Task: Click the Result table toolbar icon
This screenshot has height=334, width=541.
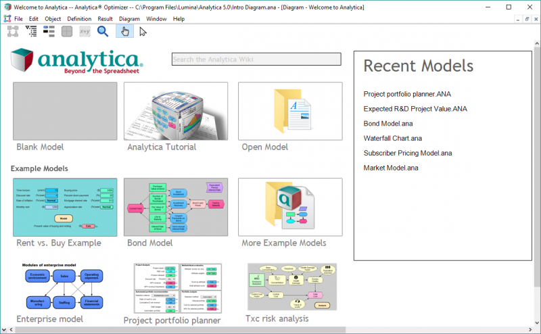Action: pyautogui.click(x=67, y=31)
